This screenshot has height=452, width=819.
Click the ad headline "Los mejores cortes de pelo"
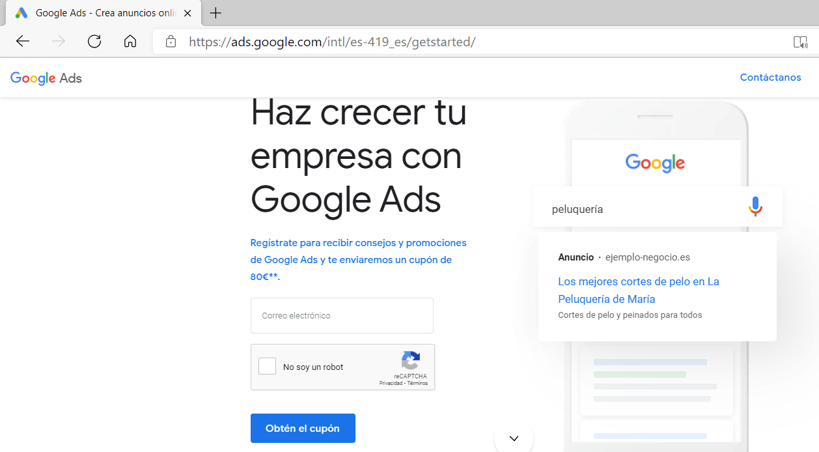tap(639, 290)
